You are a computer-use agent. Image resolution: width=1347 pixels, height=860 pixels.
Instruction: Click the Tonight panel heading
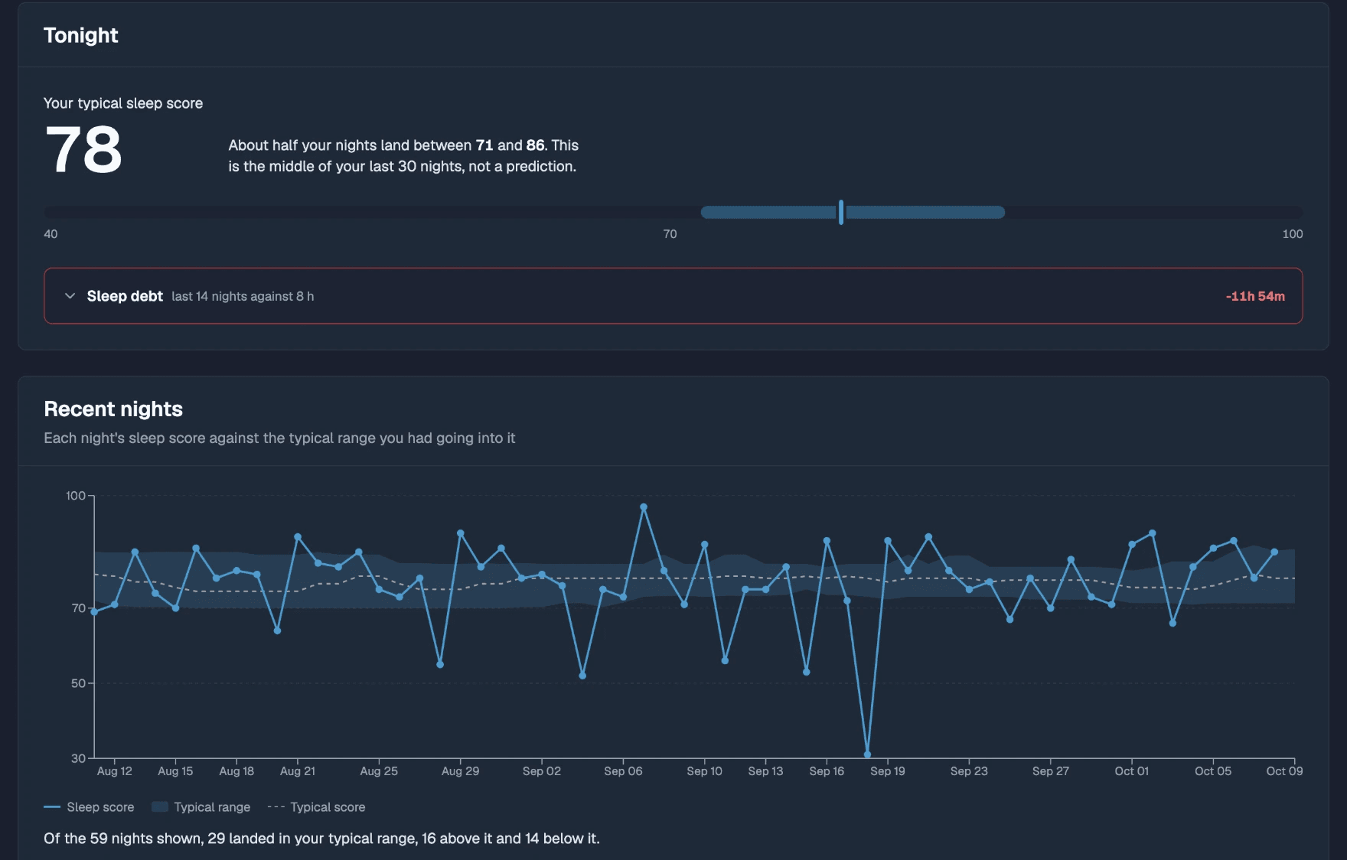[81, 35]
